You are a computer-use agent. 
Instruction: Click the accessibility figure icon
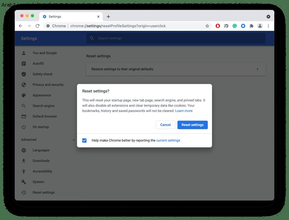[x=24, y=171]
